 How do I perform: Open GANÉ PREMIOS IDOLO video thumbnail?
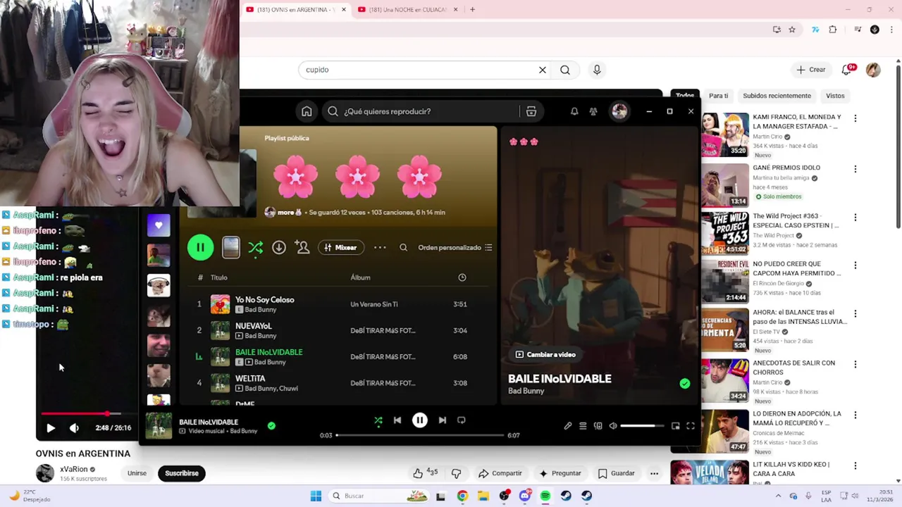725,185
